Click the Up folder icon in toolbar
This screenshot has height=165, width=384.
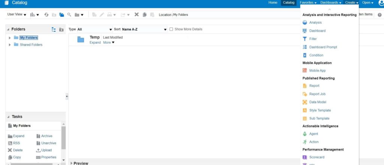[54, 15]
